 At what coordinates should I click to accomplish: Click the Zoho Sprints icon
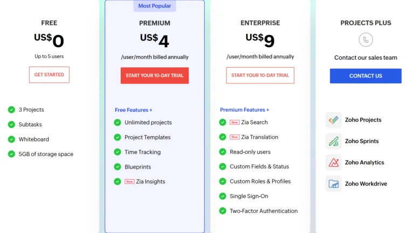click(334, 141)
